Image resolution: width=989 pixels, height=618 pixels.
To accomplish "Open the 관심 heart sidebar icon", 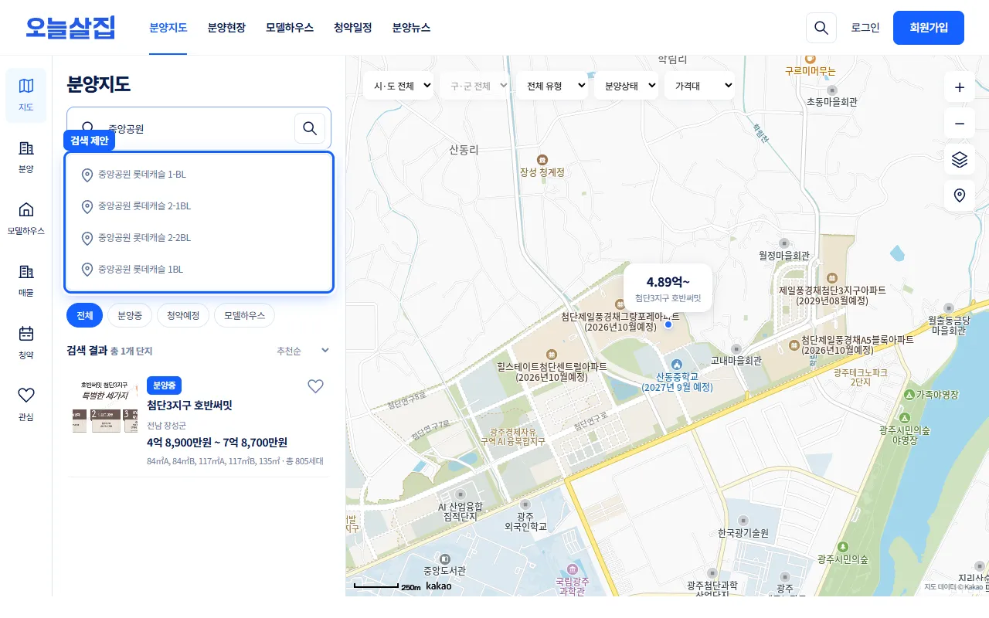I will [x=26, y=404].
